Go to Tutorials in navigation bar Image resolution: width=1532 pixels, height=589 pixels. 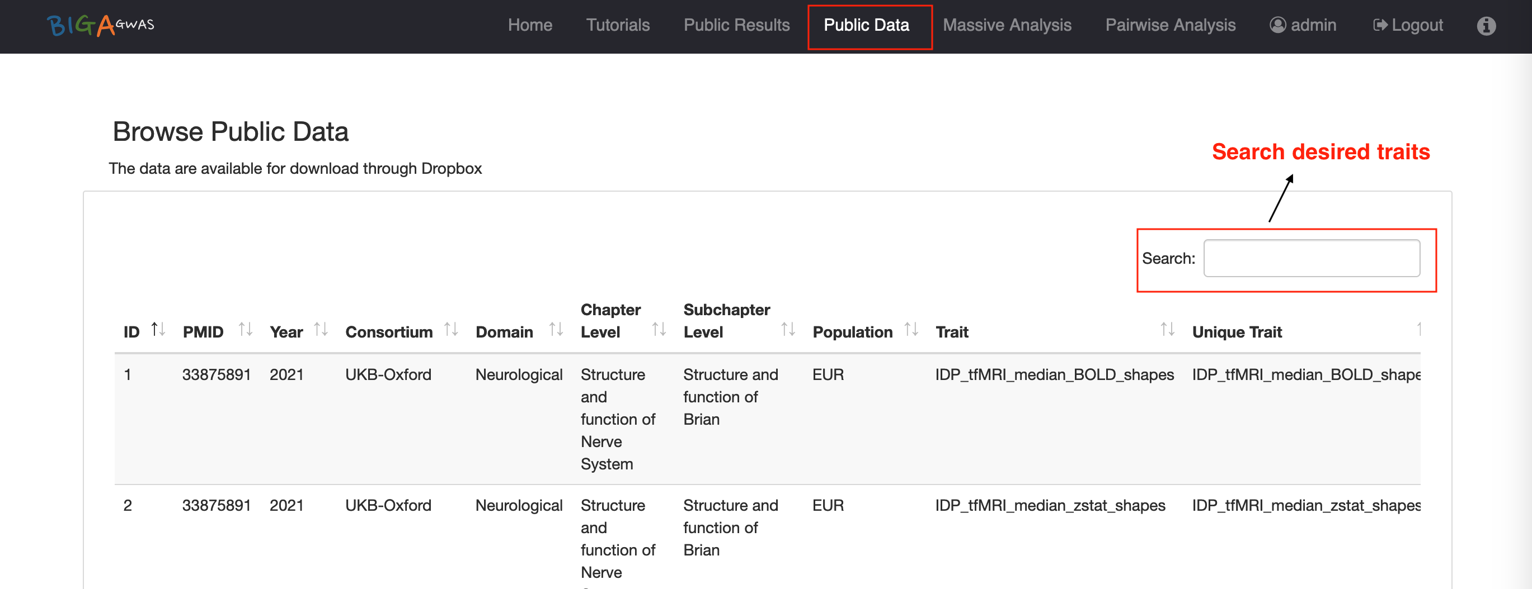point(617,26)
